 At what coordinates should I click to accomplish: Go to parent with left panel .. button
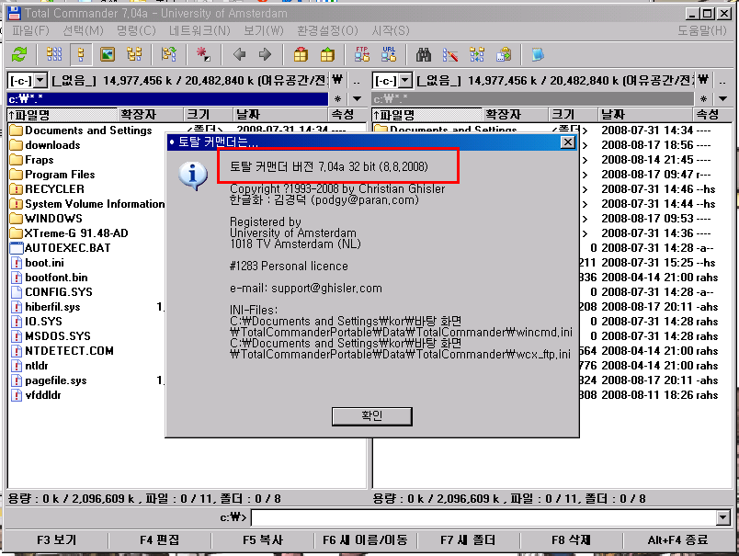357,81
